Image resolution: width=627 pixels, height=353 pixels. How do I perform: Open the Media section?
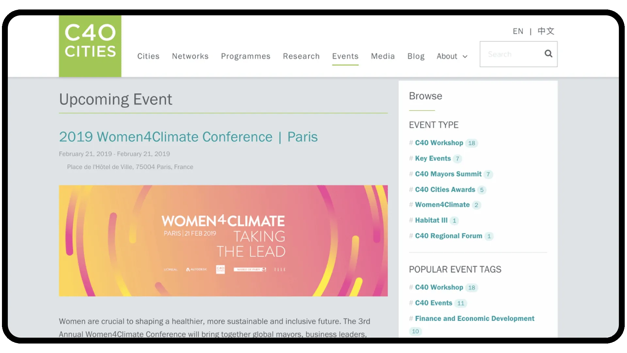[x=383, y=56]
